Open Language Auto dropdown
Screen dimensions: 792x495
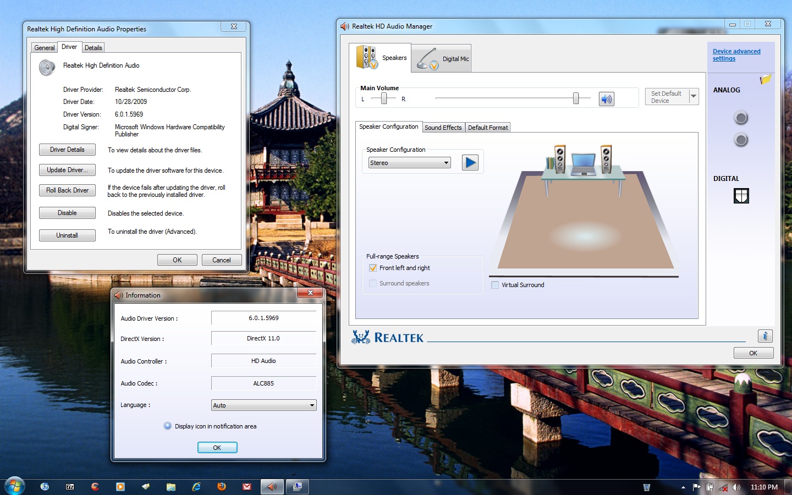click(264, 405)
